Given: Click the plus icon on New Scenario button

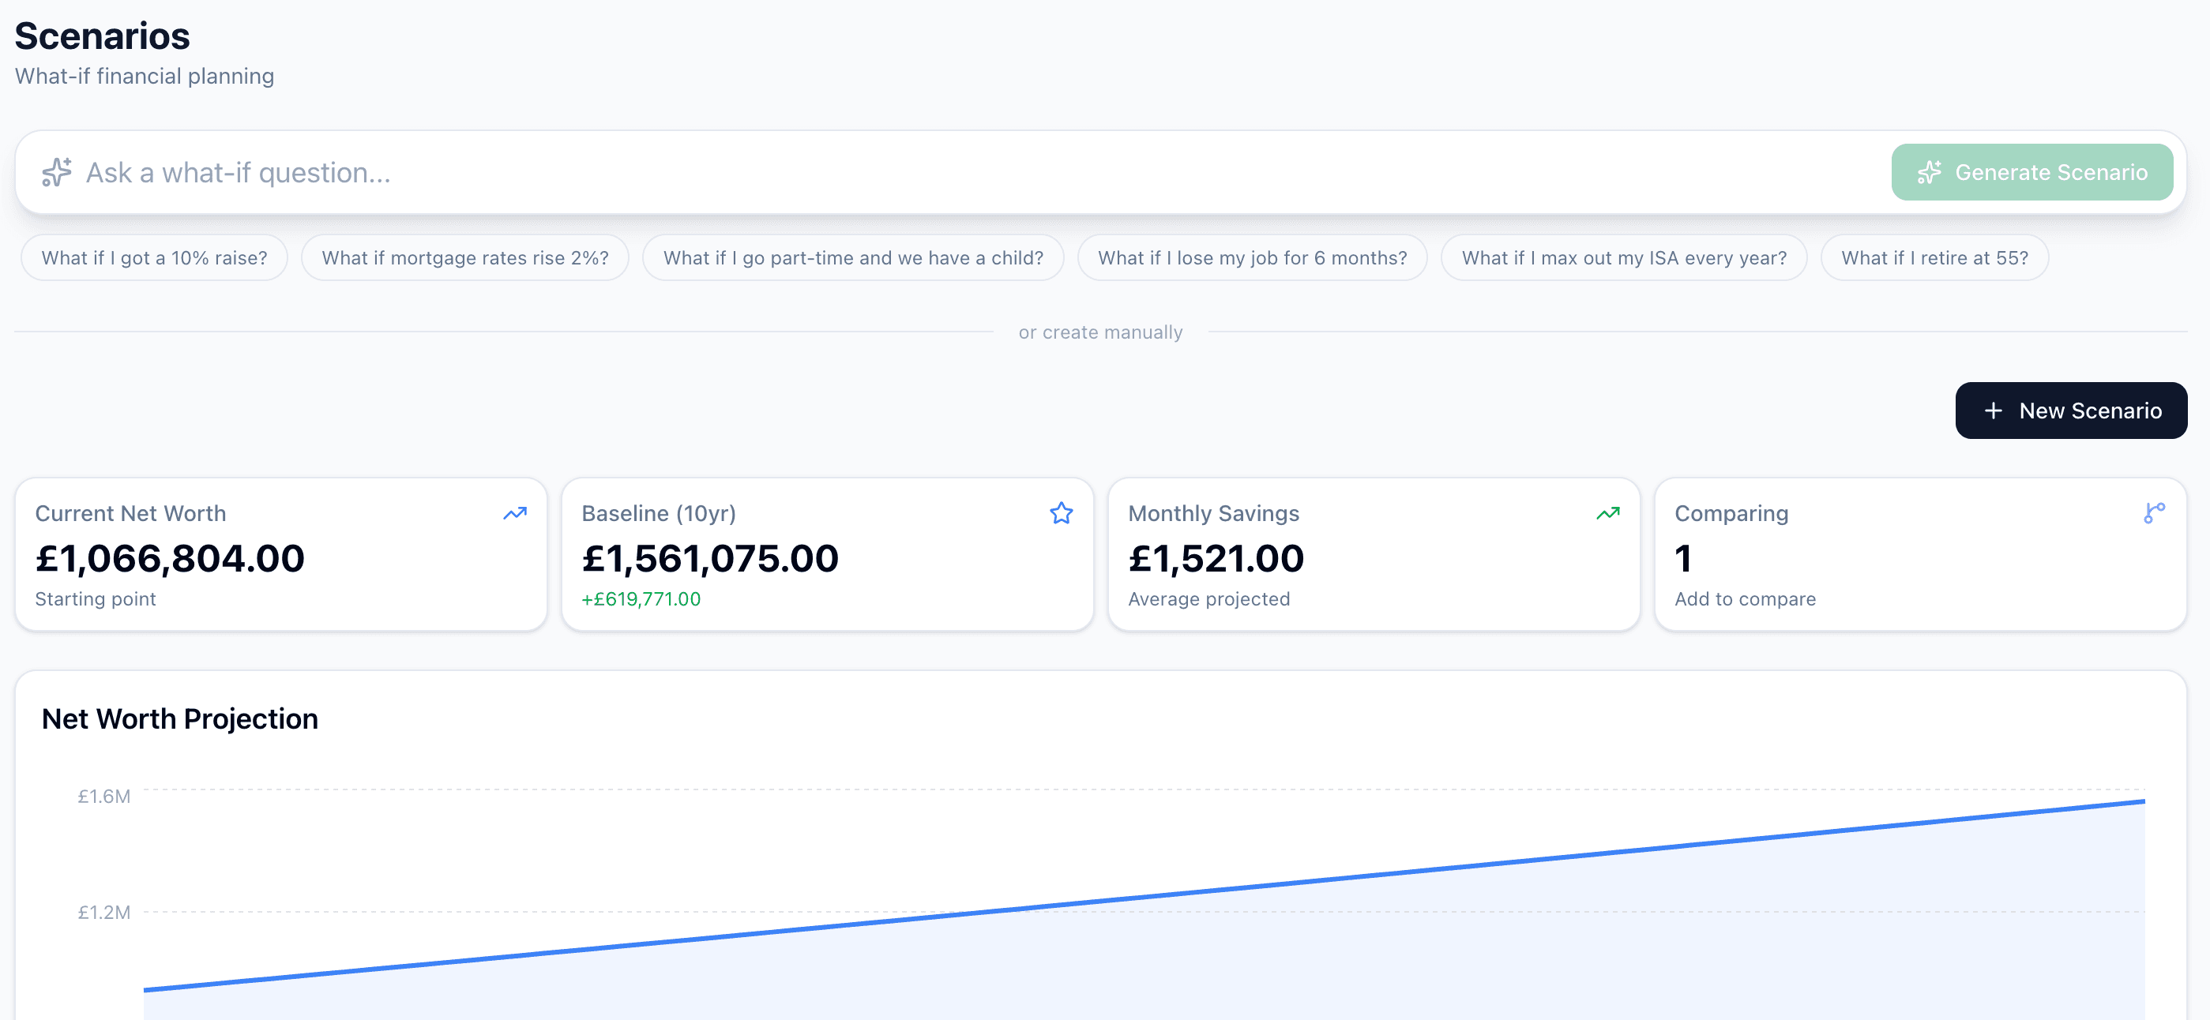Looking at the screenshot, I should pos(1992,410).
